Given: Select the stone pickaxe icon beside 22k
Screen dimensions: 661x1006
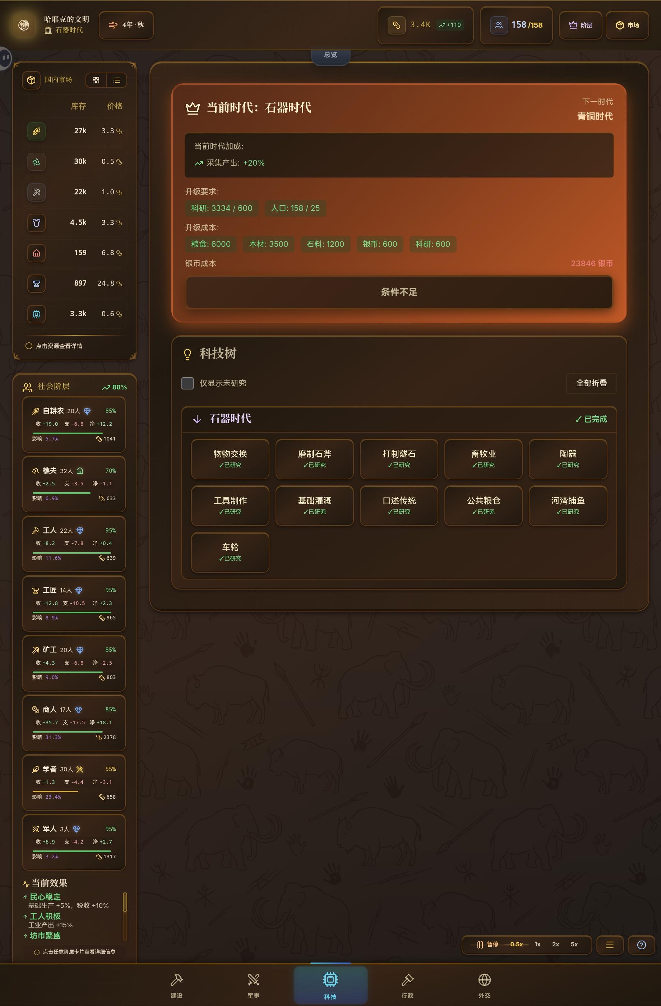Looking at the screenshot, I should point(36,192).
